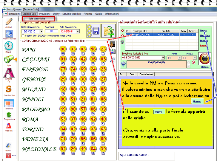This screenshot has height=161, width=217.
Task: Open the Section Stat icon
Action: click(9, 89)
